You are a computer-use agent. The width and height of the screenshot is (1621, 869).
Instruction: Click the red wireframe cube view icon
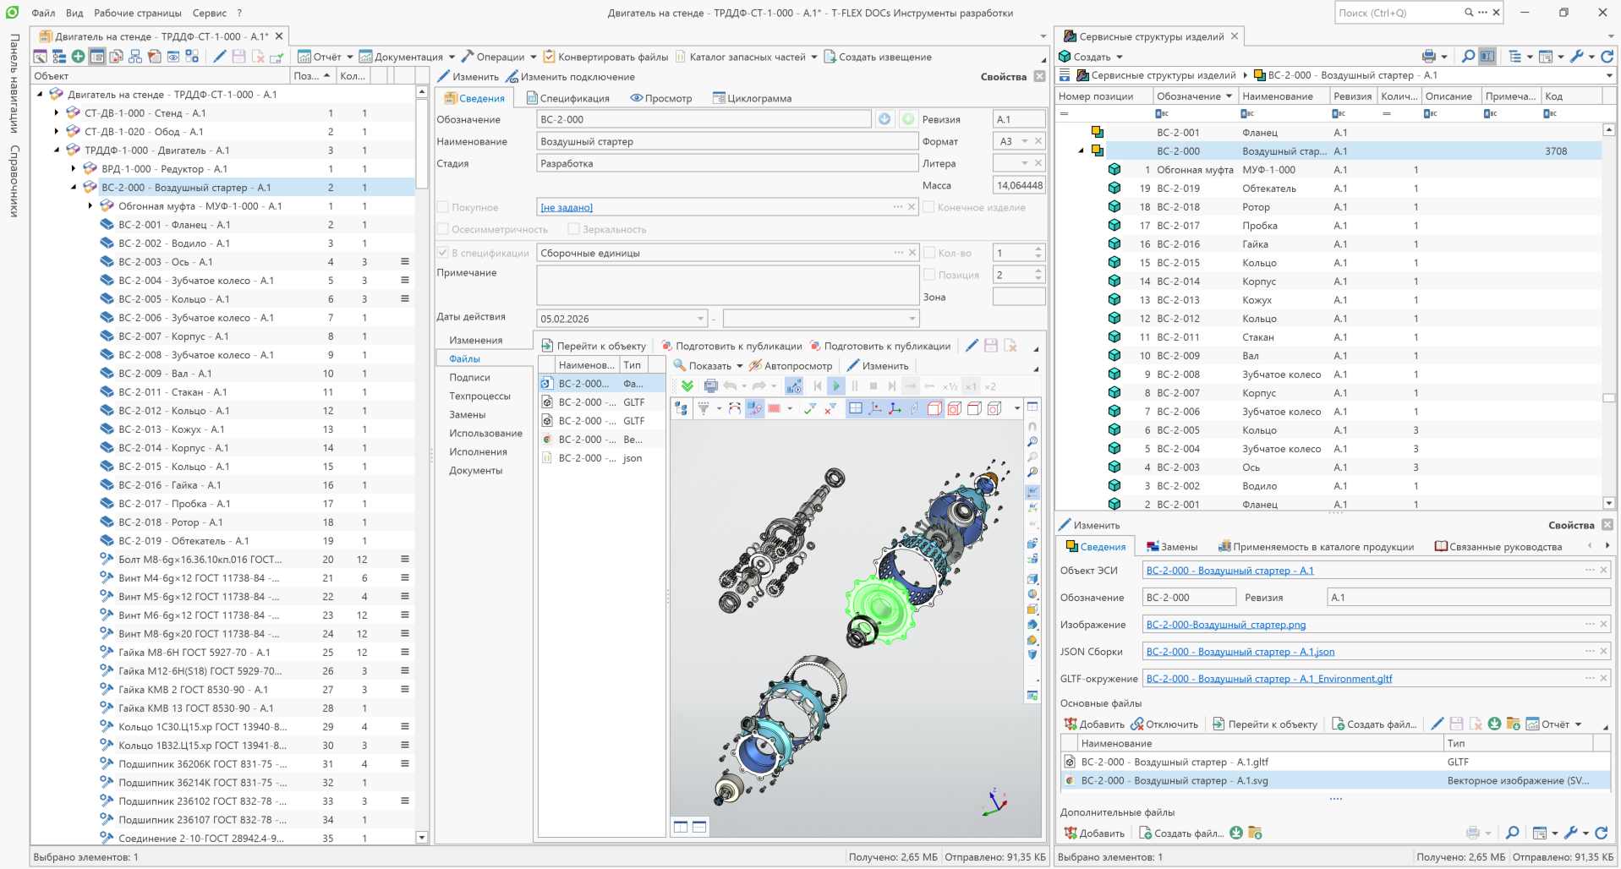934,408
